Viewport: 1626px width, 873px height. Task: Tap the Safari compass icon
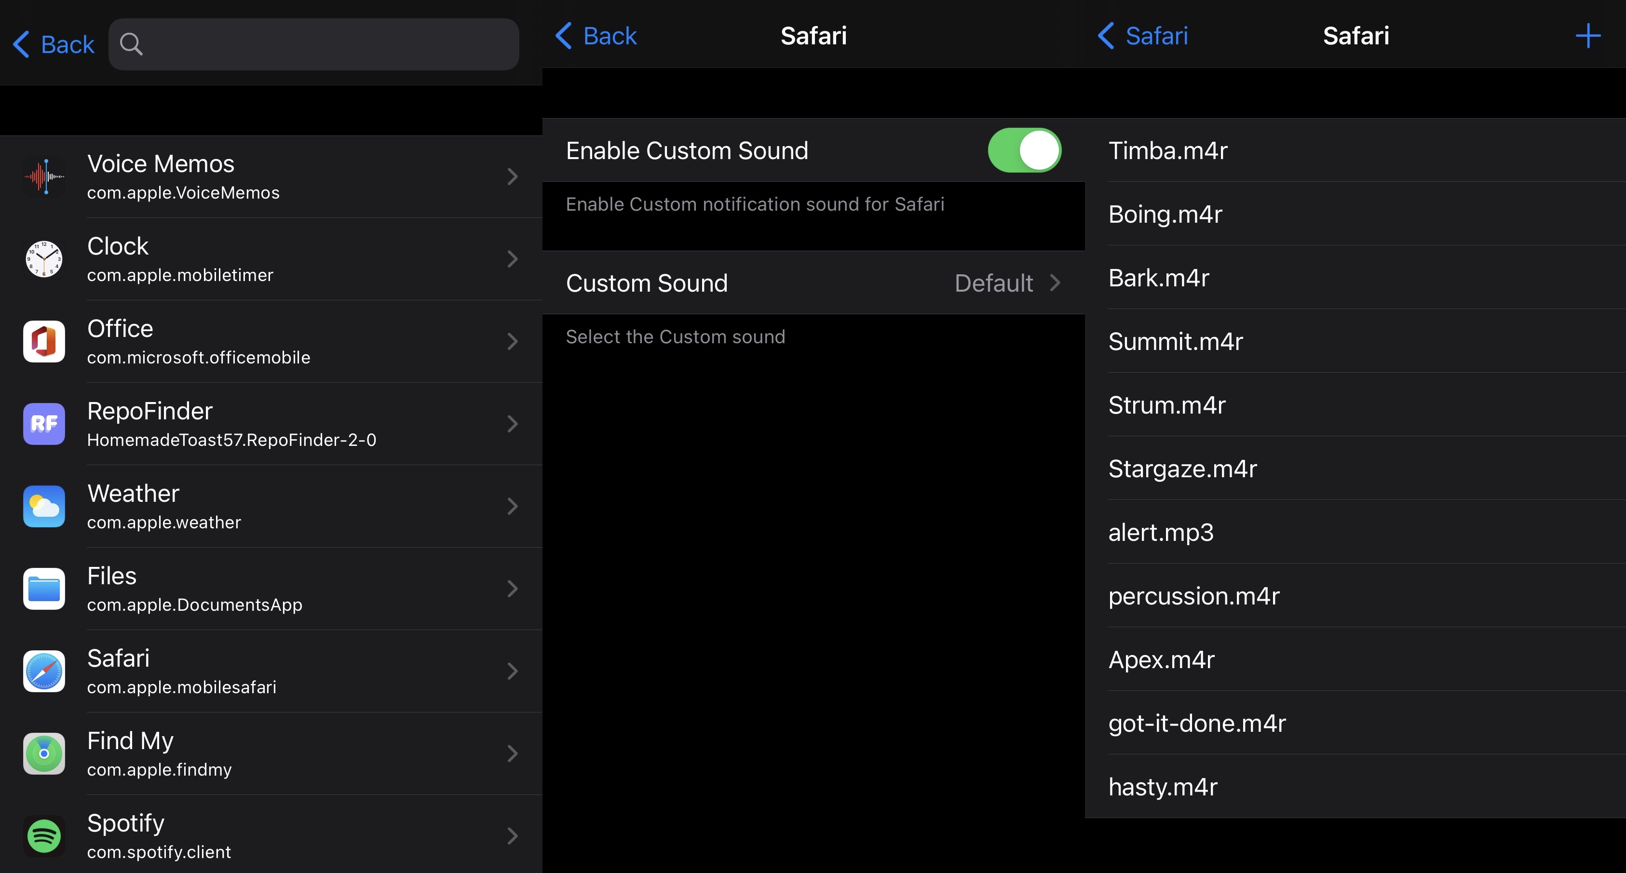tap(44, 671)
